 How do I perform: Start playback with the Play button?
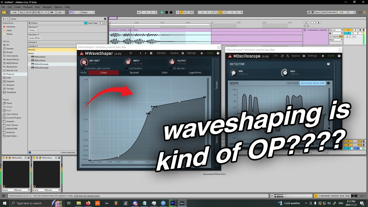tap(162, 12)
